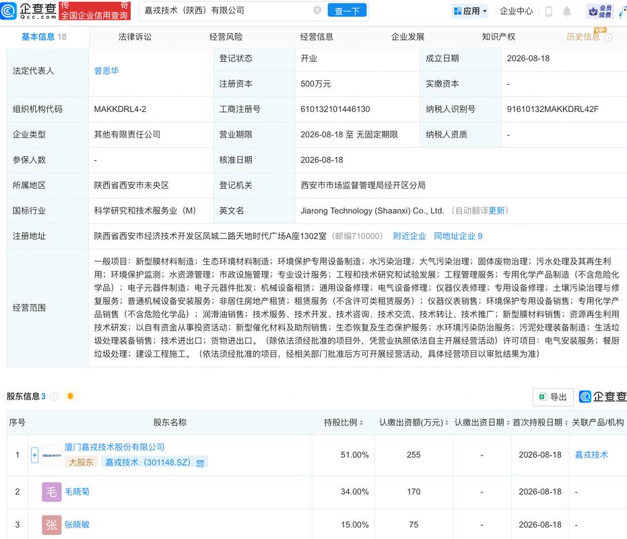Image resolution: width=627 pixels, height=539 pixels.
Task: Click the 毛 avatar icon for 毛晓菊
Action: pos(52,492)
